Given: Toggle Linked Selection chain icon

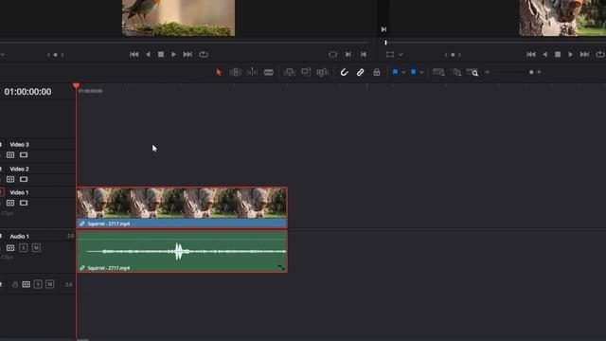Looking at the screenshot, I should 360,72.
